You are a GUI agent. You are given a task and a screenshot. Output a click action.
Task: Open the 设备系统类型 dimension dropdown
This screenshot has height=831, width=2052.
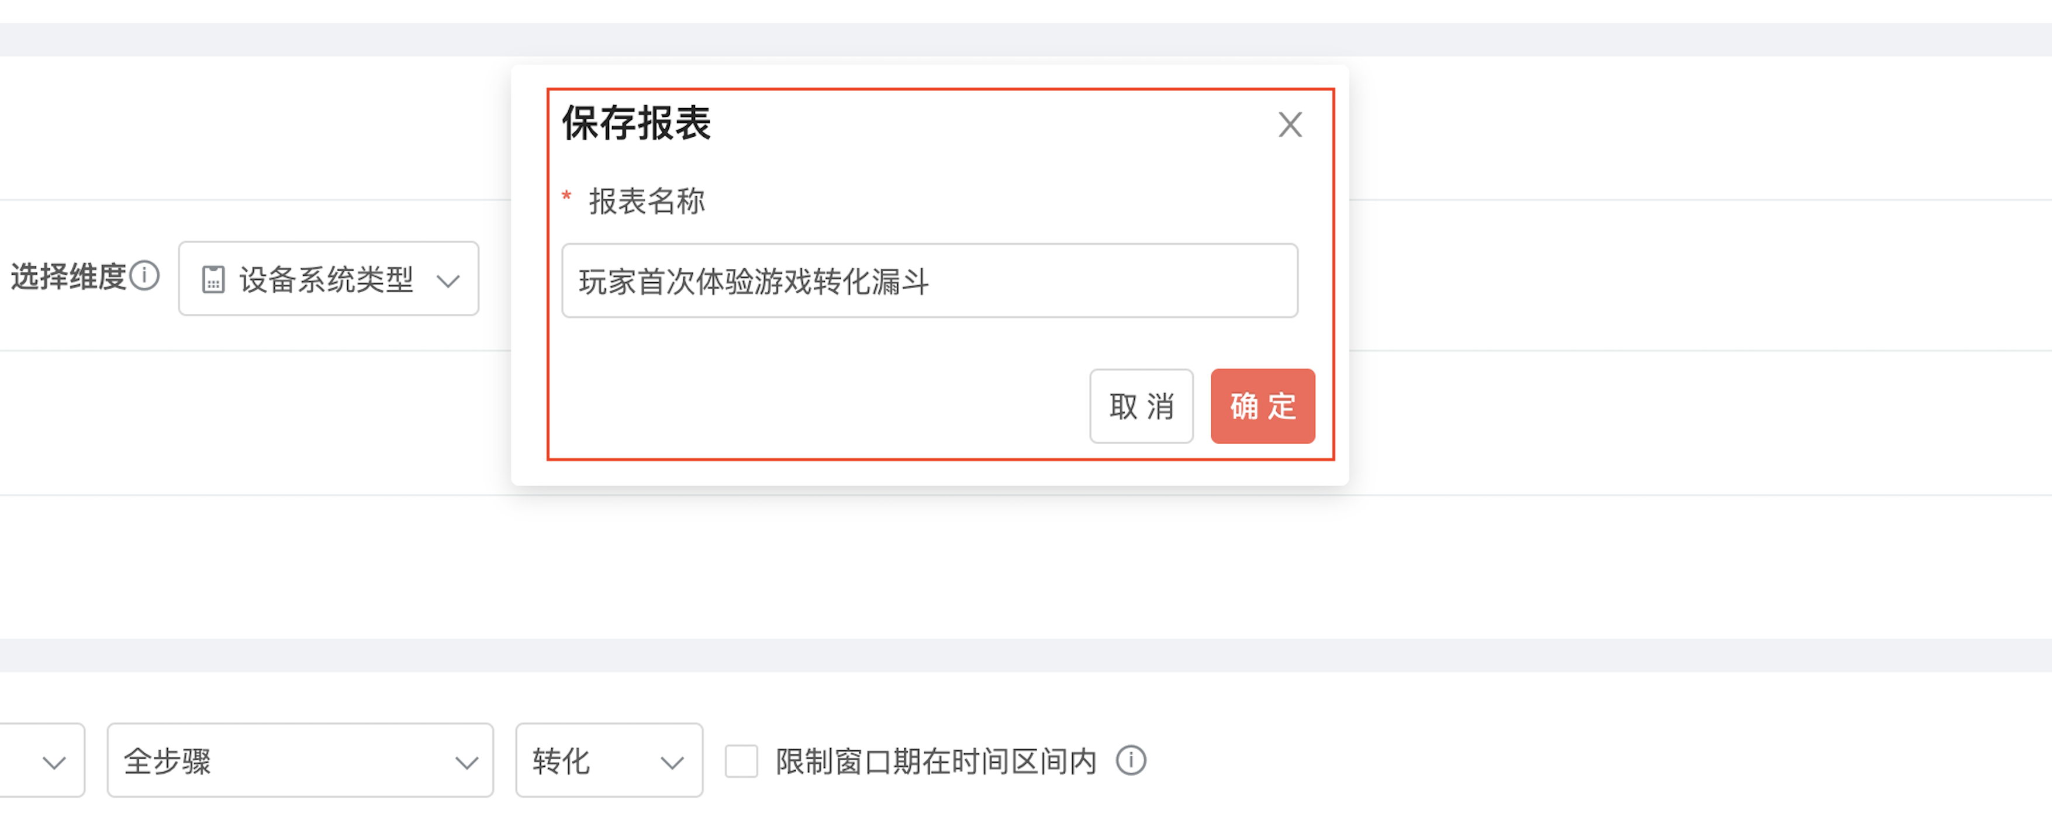tap(328, 279)
